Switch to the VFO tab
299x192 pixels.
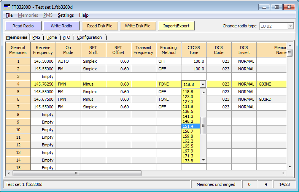(x=67, y=37)
